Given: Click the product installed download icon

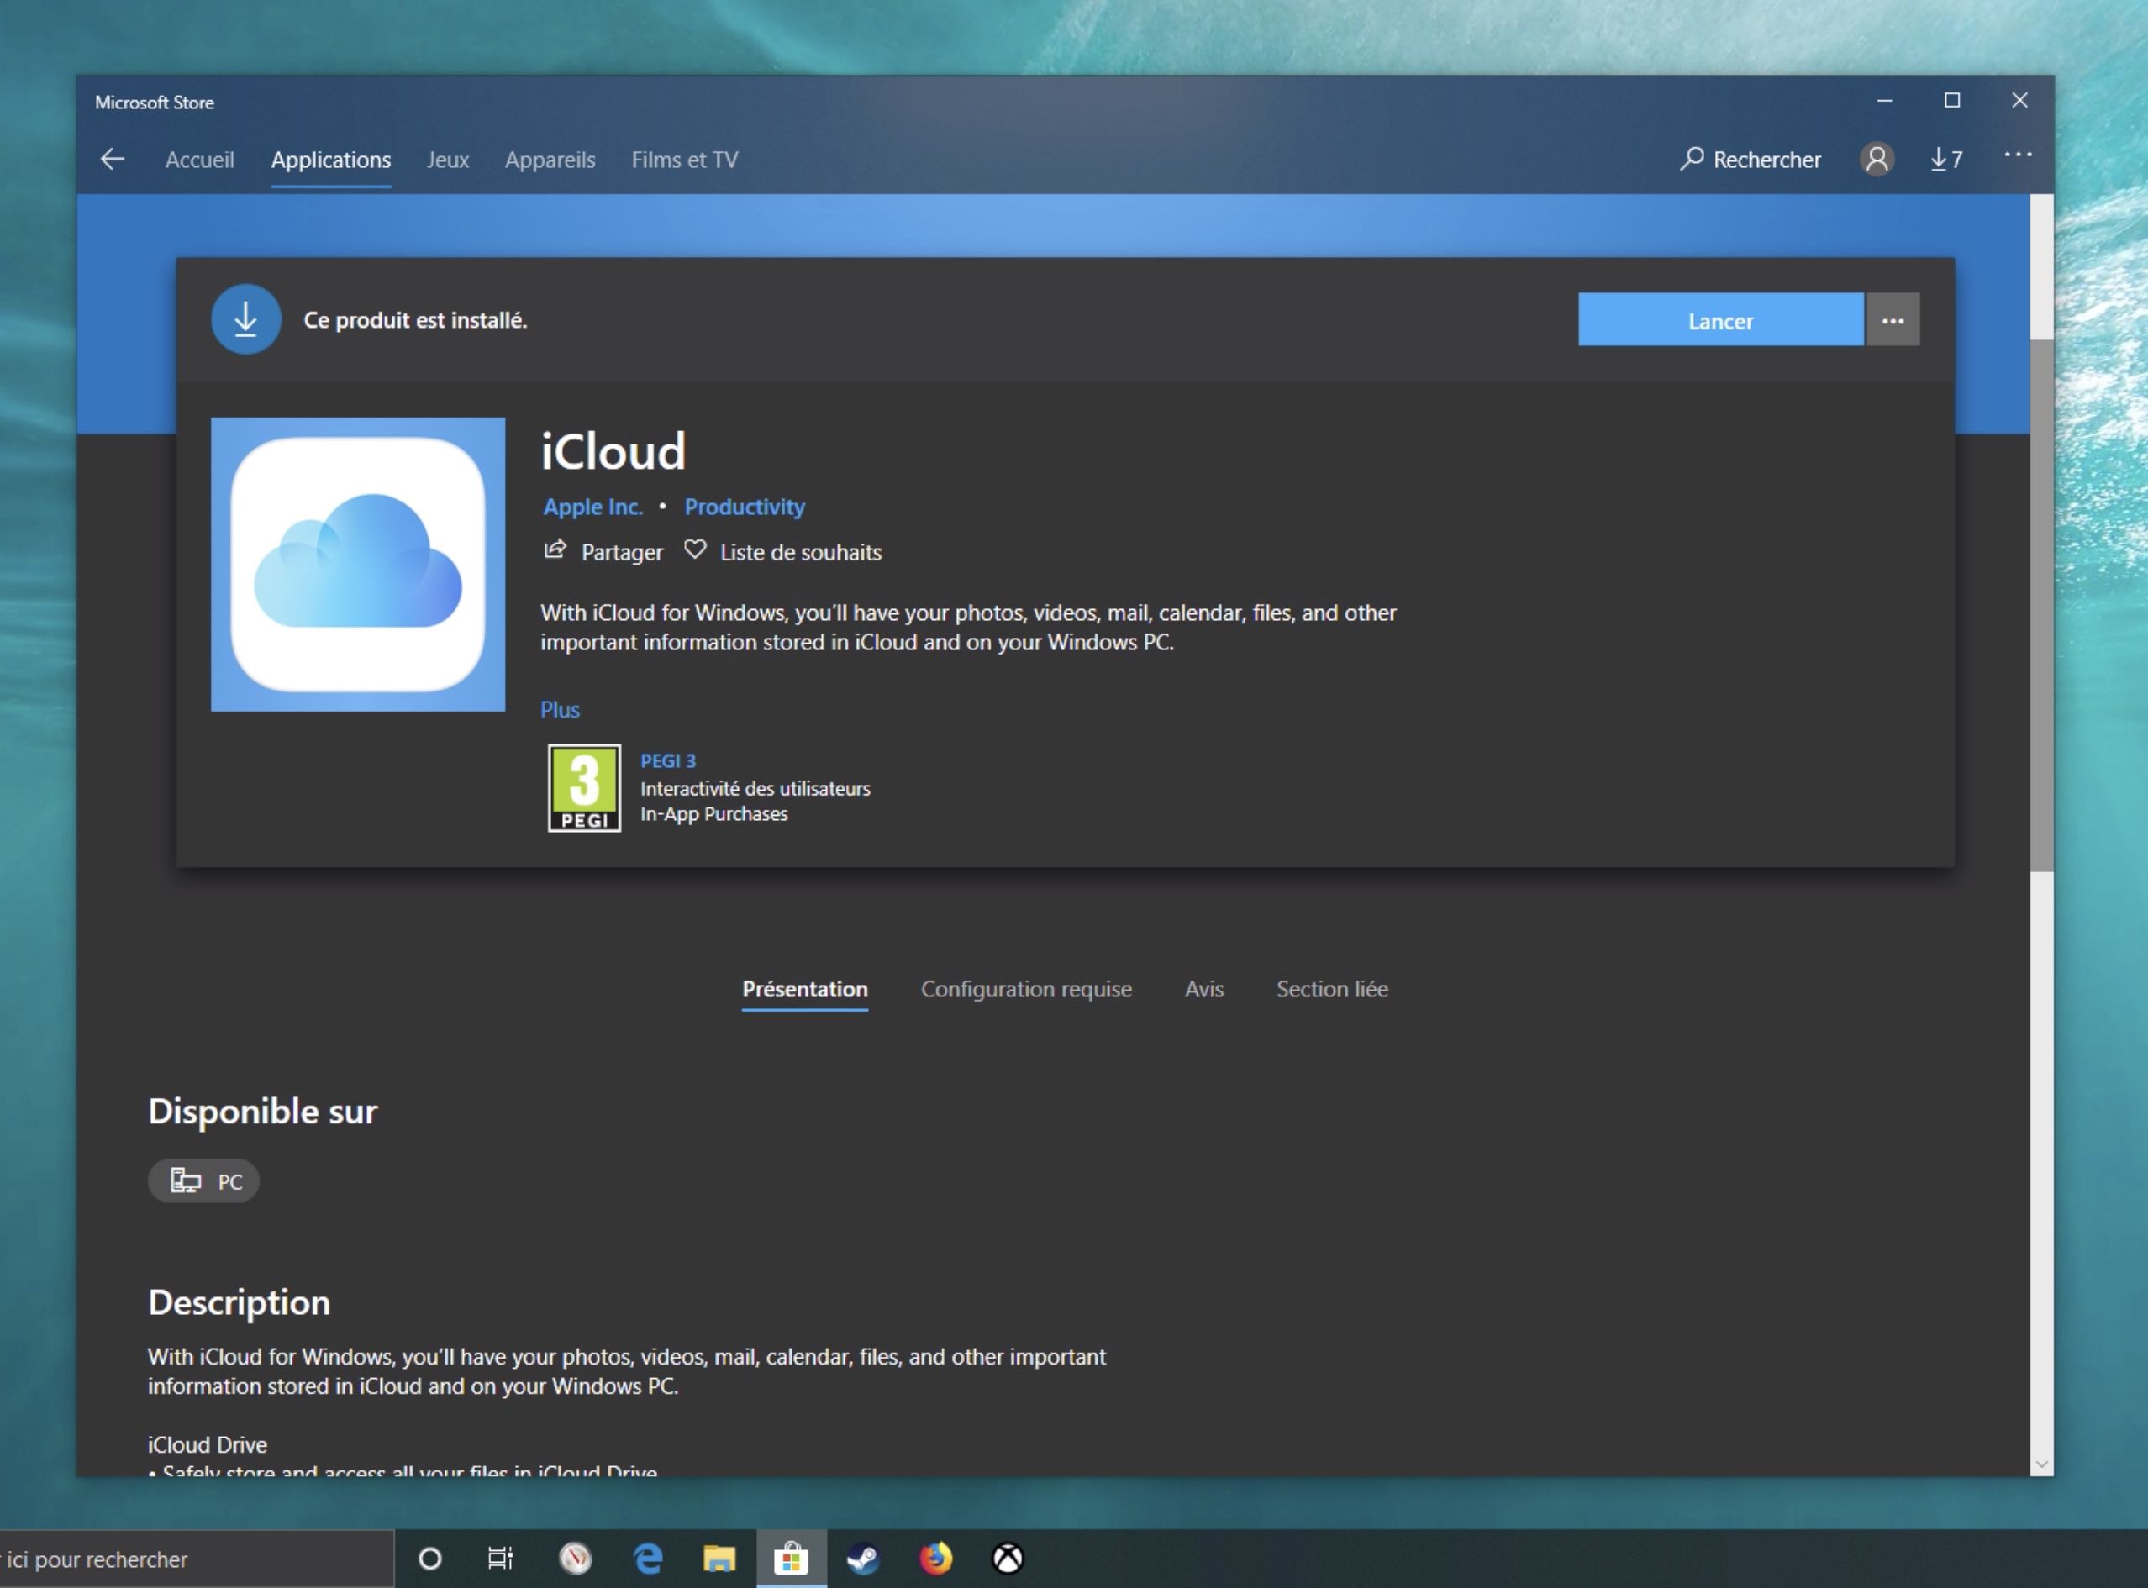Looking at the screenshot, I should 245,319.
